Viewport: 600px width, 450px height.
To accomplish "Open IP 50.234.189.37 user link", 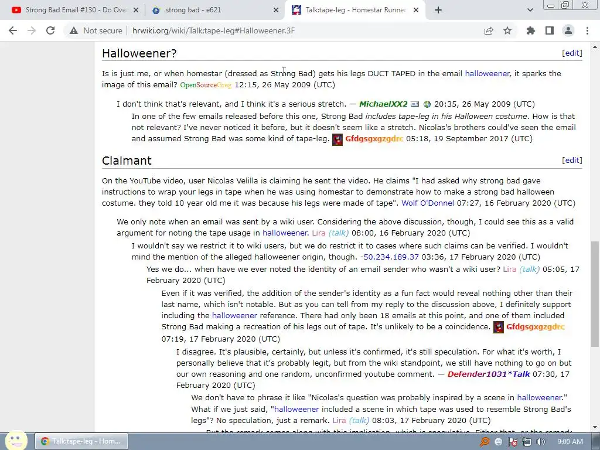I will [x=391, y=257].
